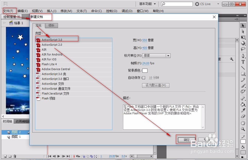
Task: Click the width value 550
Action: [145, 40]
